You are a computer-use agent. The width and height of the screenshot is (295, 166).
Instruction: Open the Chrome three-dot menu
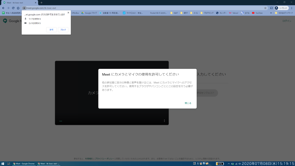pyautogui.click(x=292, y=8)
